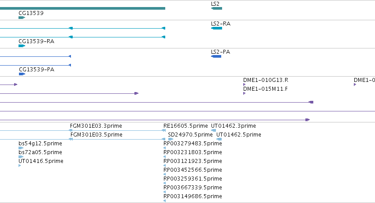Select the bs72a05.5prime EST arrow

coord(21,157)
